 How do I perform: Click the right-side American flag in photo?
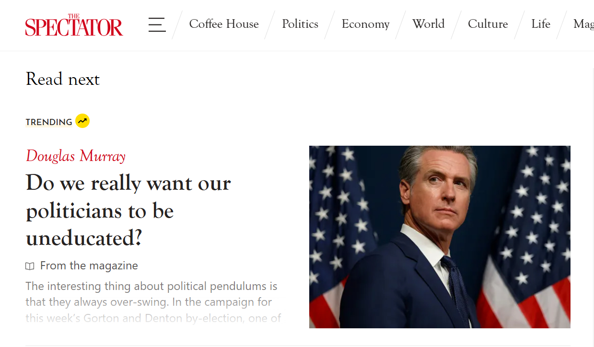[532, 240]
